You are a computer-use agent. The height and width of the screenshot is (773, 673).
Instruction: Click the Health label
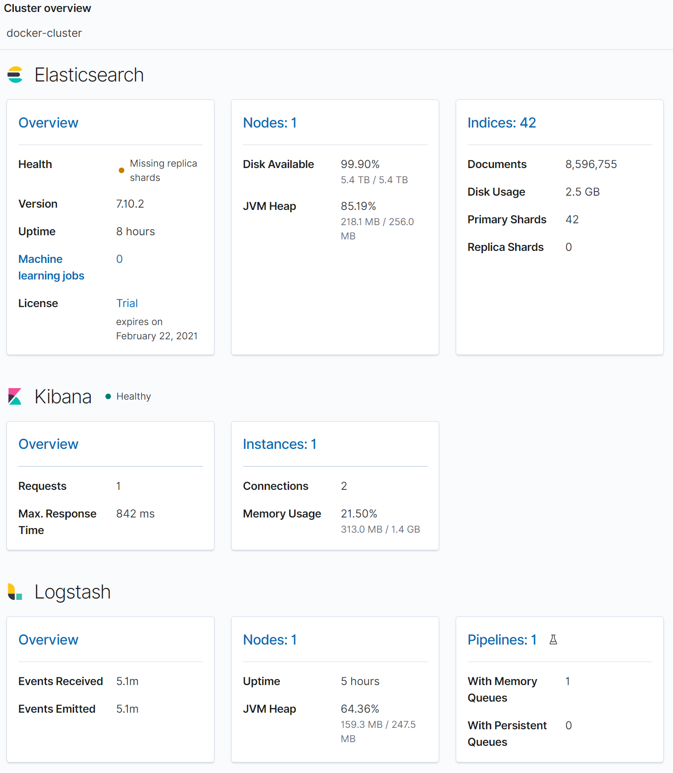pos(35,164)
